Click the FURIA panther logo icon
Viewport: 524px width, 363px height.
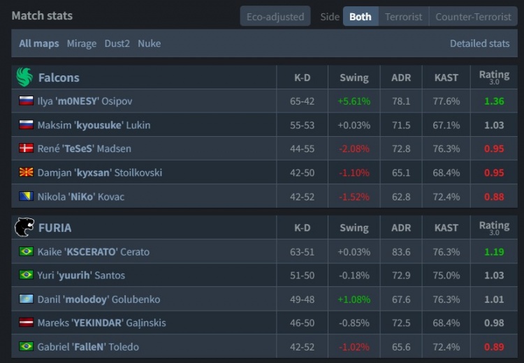(24, 227)
